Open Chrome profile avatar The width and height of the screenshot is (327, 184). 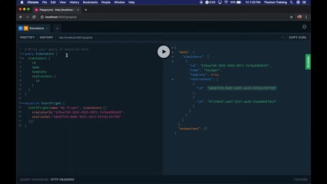[299, 17]
